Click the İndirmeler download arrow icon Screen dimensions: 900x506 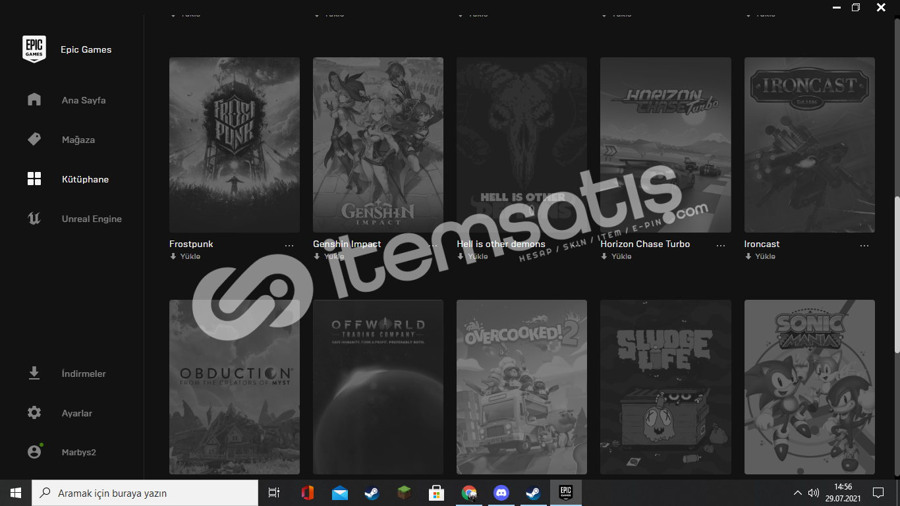coord(34,373)
